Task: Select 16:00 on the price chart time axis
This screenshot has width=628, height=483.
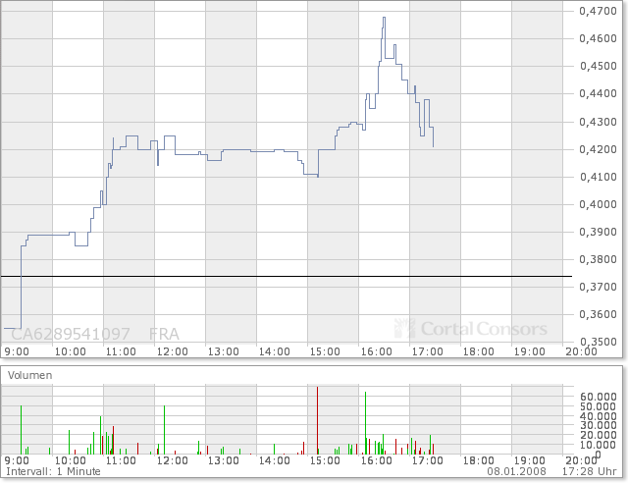Action: (377, 351)
